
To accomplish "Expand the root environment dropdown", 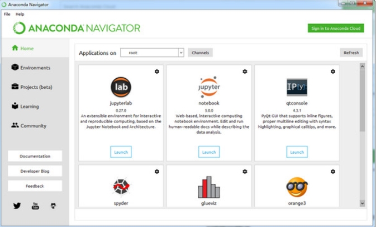I will coord(180,53).
